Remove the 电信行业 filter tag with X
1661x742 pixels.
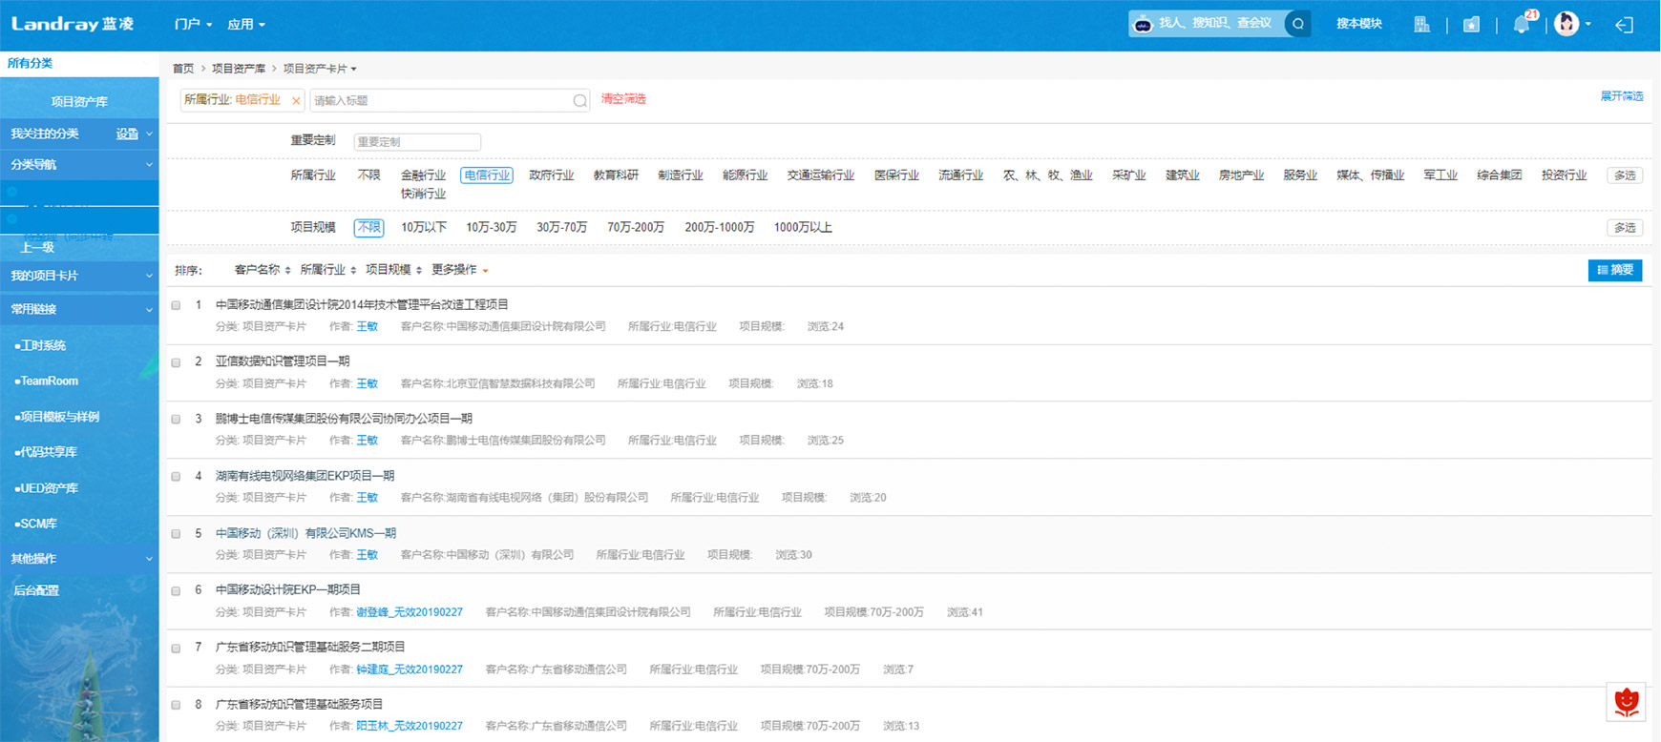click(x=296, y=100)
